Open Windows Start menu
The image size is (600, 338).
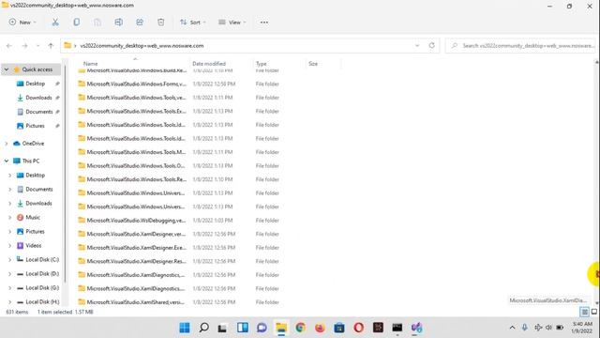(x=185, y=328)
